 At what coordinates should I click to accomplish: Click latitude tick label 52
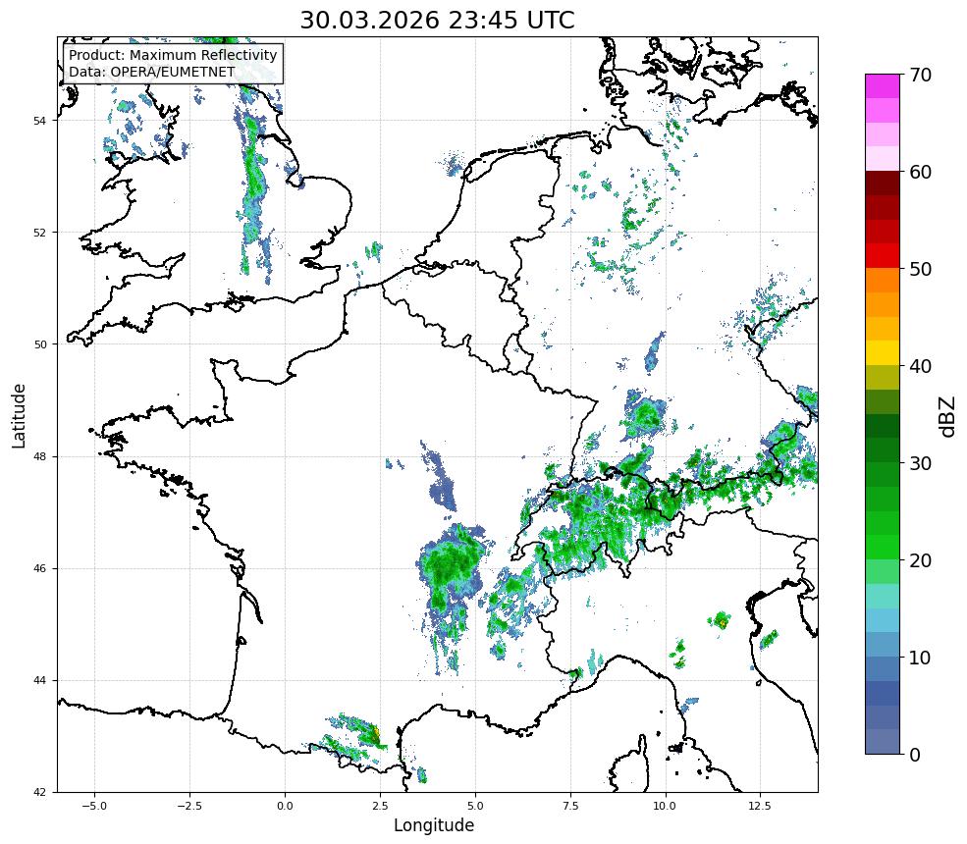[x=39, y=233]
